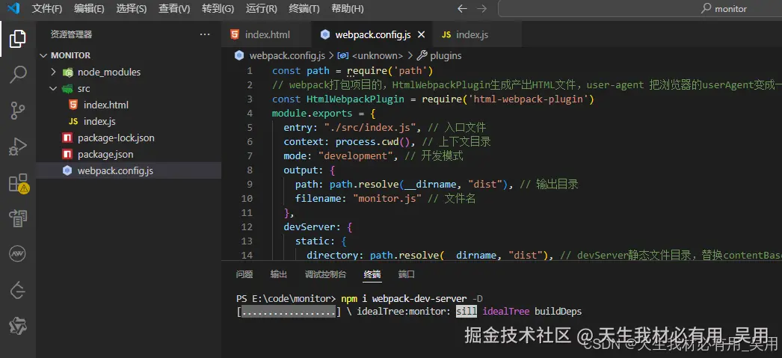Open the Source Control view icon
This screenshot has height=358, width=782.
17,111
